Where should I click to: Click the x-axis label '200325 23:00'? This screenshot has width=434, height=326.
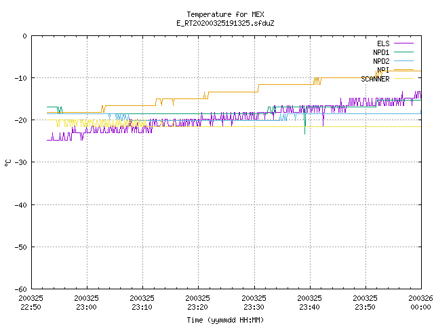pos(86,303)
